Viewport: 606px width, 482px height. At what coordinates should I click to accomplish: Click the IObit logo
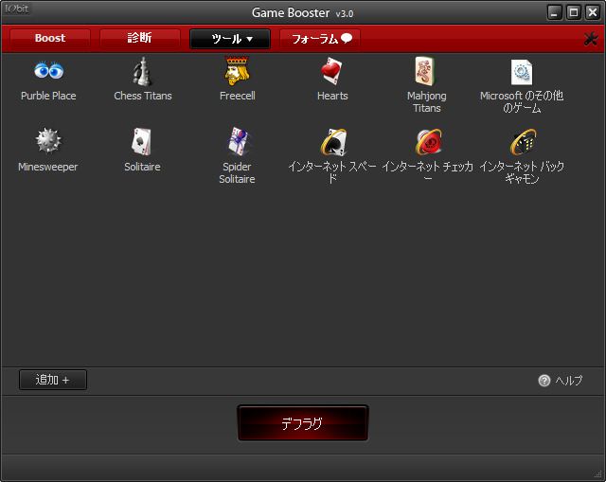pos(17,9)
